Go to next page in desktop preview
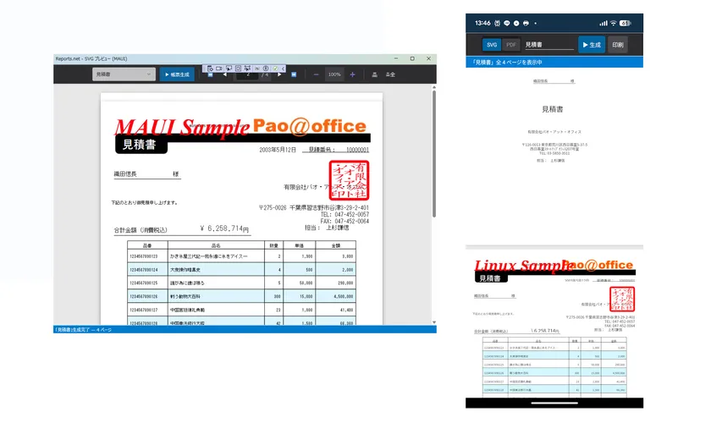Image resolution: width=711 pixels, height=423 pixels. [x=278, y=74]
